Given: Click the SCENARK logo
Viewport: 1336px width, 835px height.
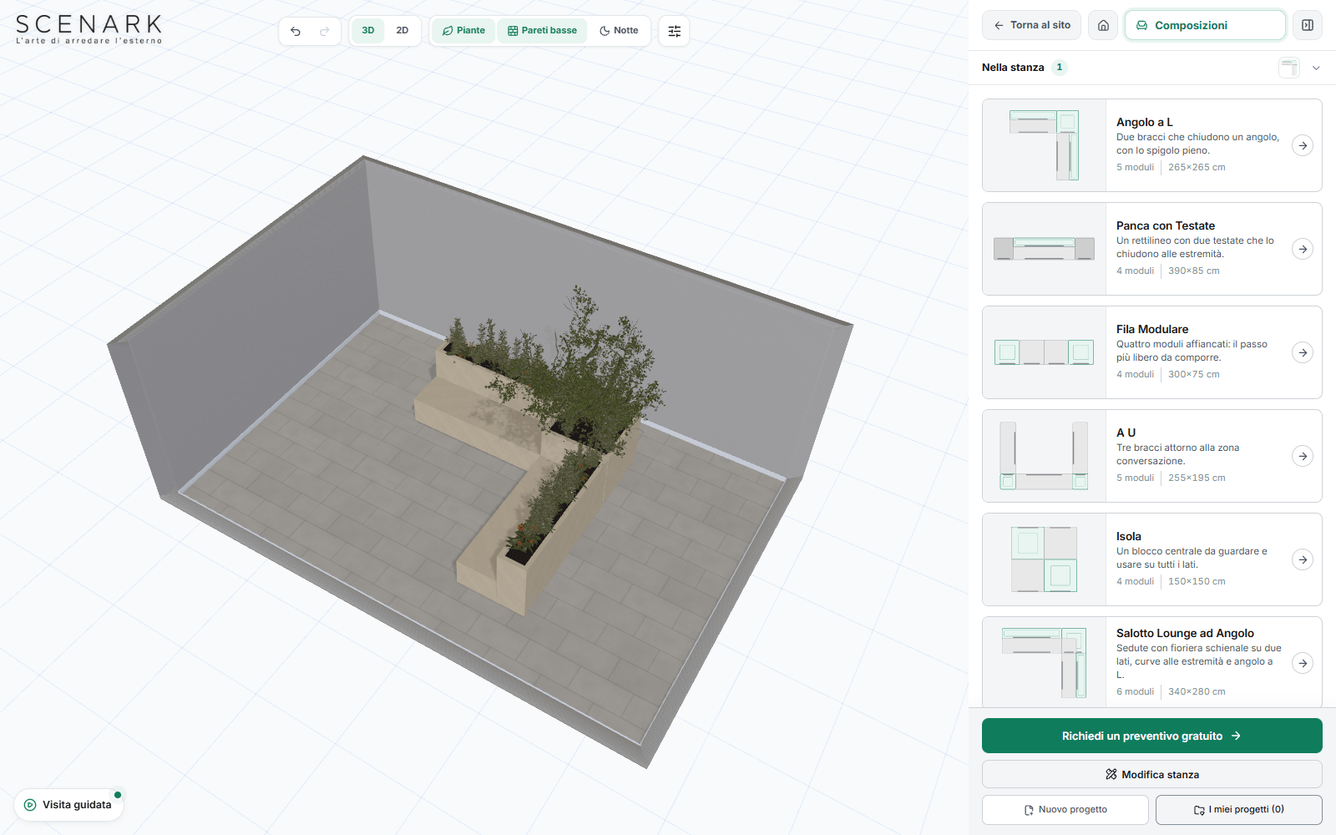Looking at the screenshot, I should tap(89, 29).
